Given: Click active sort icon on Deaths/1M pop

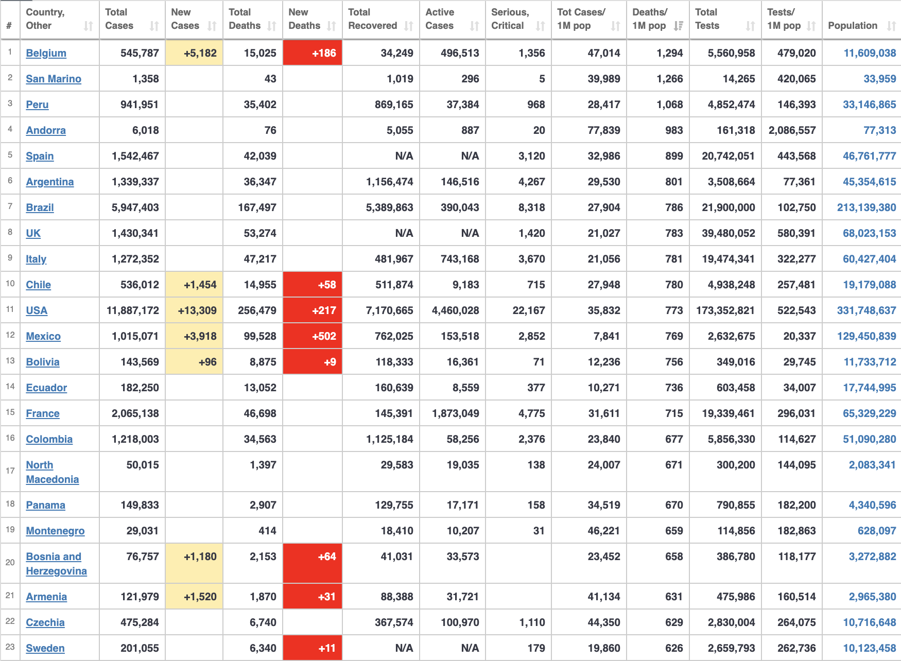Looking at the screenshot, I should click(678, 26).
